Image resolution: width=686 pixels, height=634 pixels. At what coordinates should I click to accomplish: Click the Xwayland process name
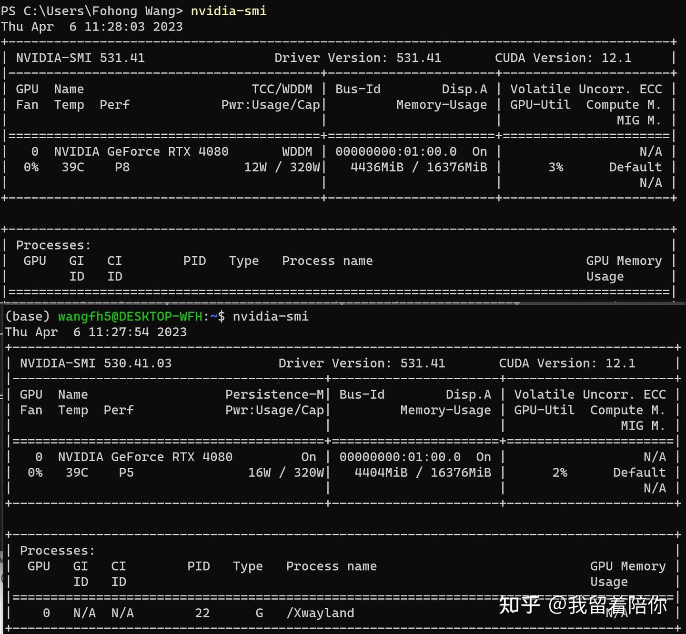(x=320, y=613)
